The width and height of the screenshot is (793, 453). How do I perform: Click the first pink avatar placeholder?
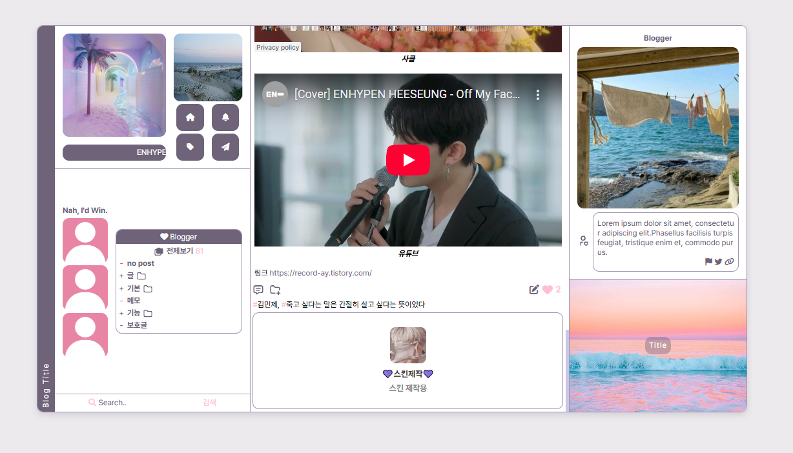(x=85, y=240)
